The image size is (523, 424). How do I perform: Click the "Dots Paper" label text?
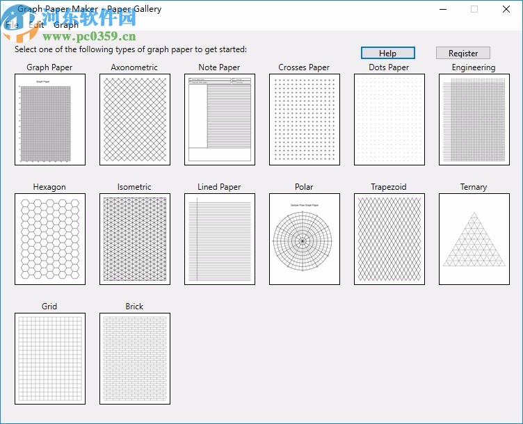(x=389, y=67)
